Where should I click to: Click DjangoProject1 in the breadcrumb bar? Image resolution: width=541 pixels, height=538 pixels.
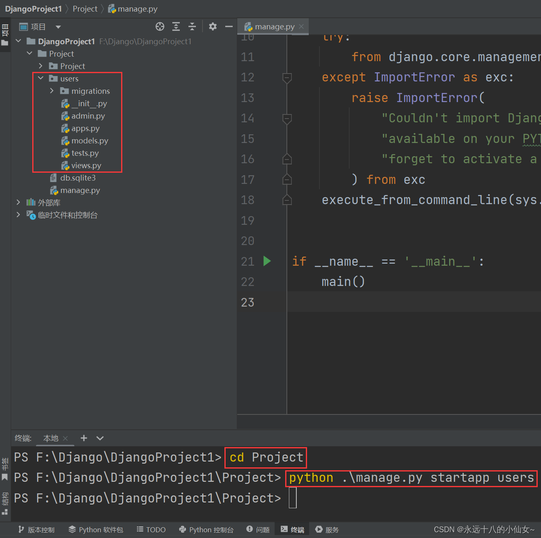point(33,9)
